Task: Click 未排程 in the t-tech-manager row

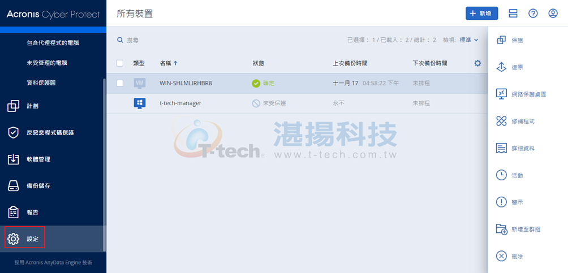Action: 421,103
